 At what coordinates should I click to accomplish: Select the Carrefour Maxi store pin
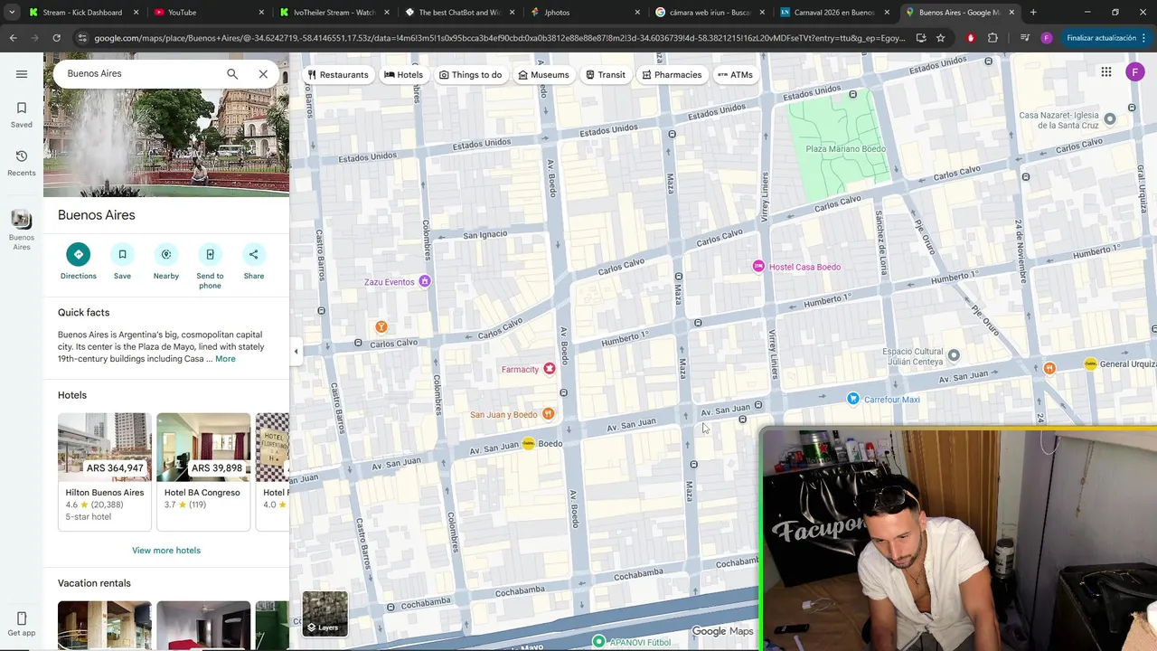tap(853, 399)
